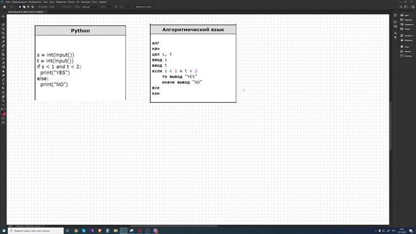Select the Frame tool

(x=3, y=38)
